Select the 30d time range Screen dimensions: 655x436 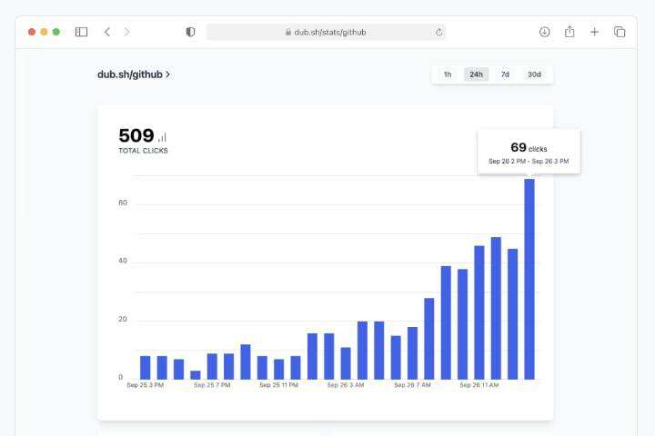tap(534, 74)
